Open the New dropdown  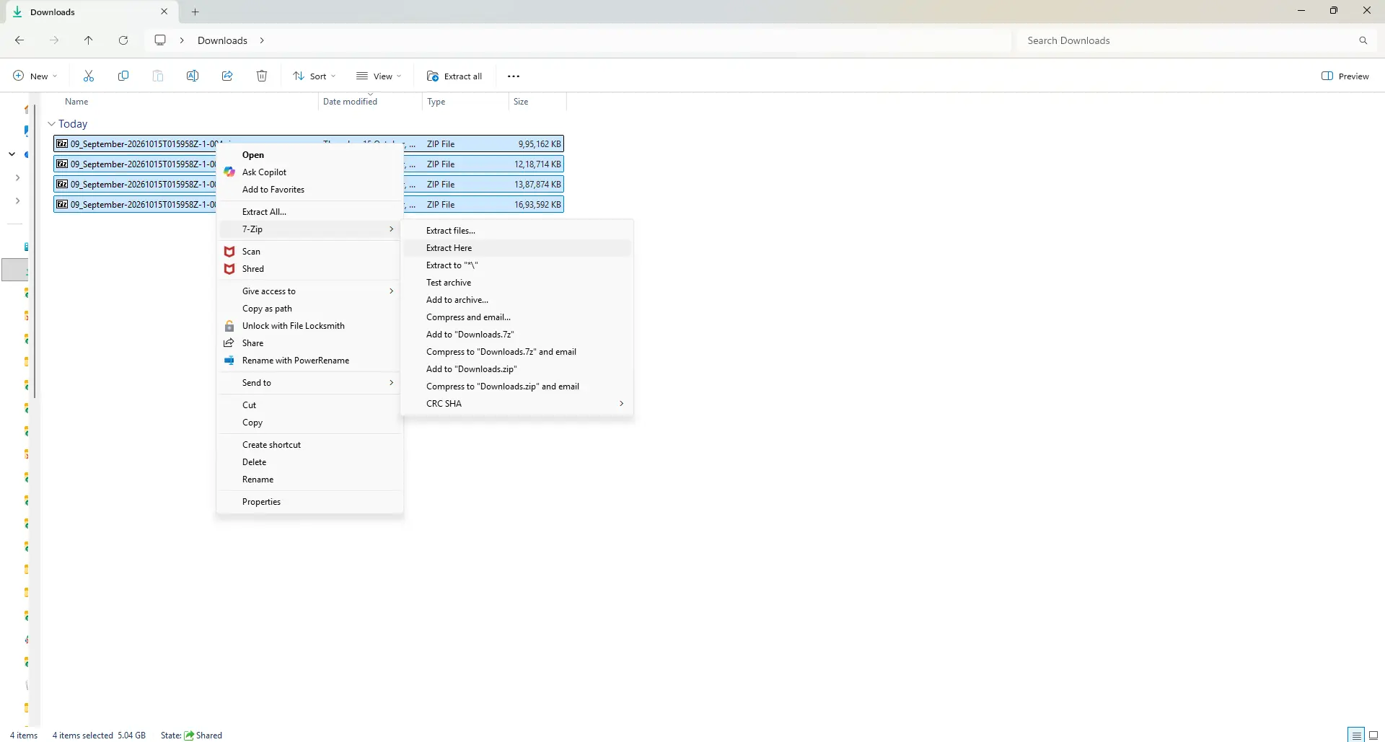click(x=35, y=76)
